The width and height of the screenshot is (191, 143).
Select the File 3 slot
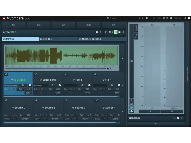pos(78,80)
